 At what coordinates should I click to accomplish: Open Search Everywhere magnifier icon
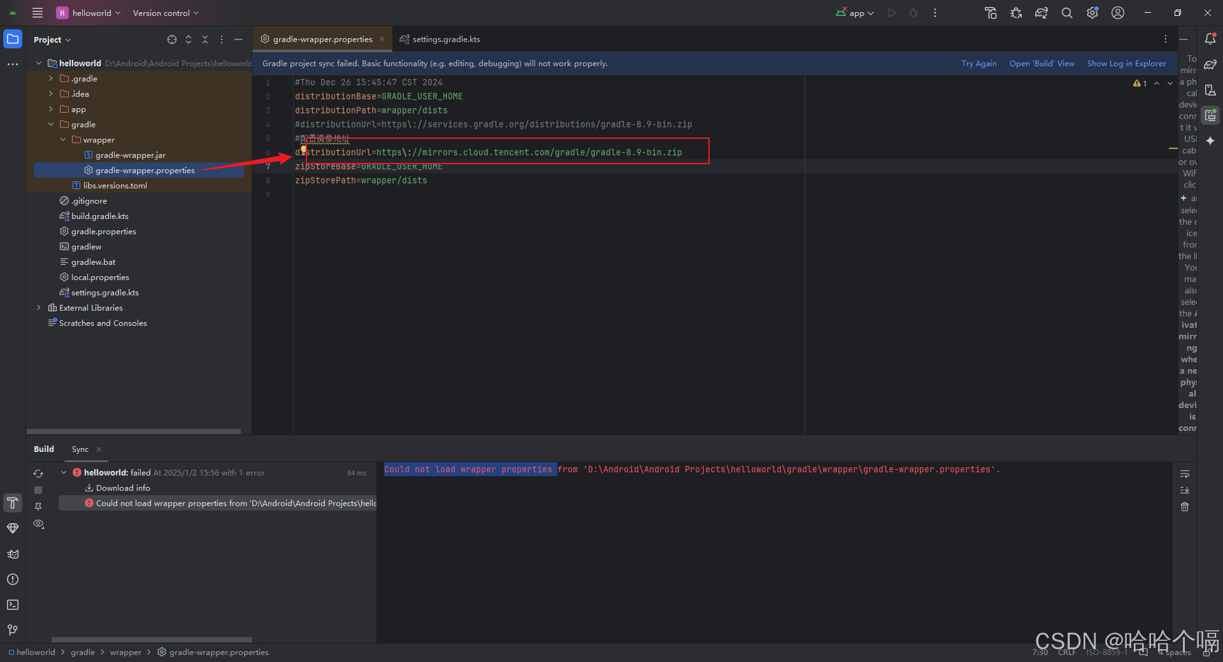[x=1066, y=13]
